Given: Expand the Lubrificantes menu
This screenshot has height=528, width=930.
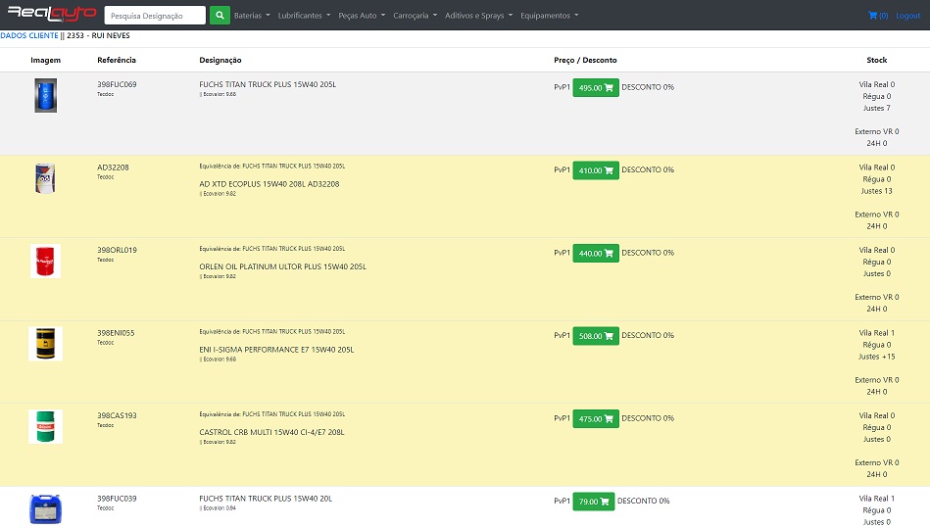Looking at the screenshot, I should coord(304,16).
